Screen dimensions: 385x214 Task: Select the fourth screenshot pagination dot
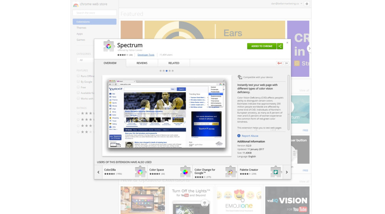coord(170,71)
